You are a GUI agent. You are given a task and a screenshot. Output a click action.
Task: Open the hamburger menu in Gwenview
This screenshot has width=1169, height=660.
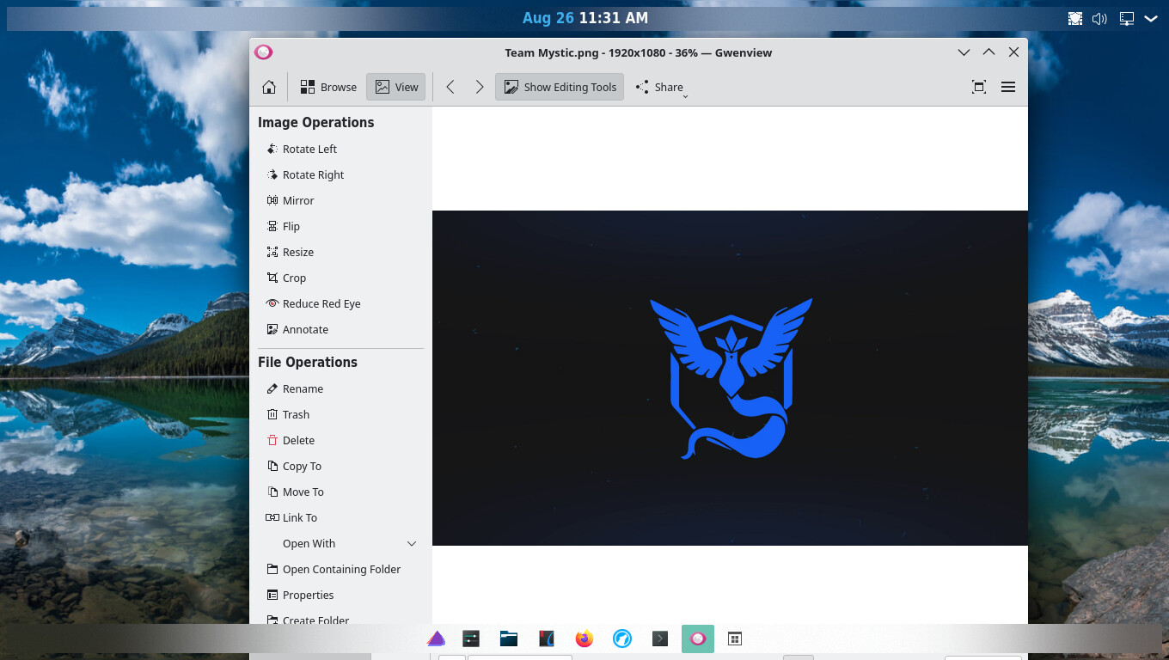[1008, 87]
